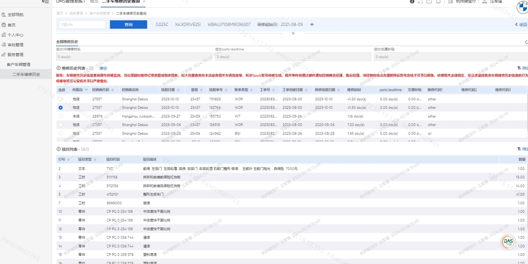Click the notification bell icon in the header
Viewport: 528px width, 264px height.
(x=438, y=2)
